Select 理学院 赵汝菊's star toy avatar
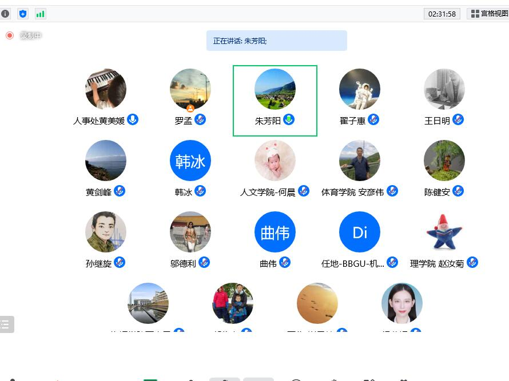The width and height of the screenshot is (509, 381). click(x=444, y=232)
